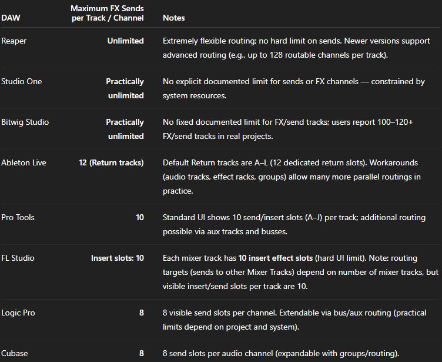Select the 'Ableton Live' cell
442x362 pixels.
point(24,162)
